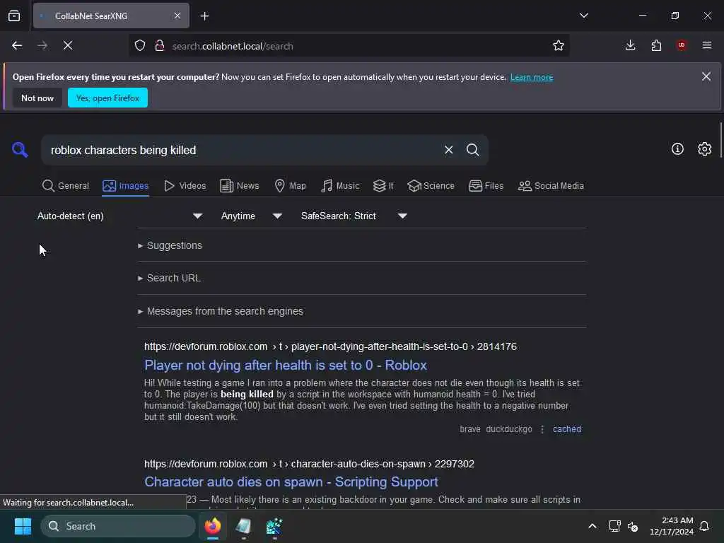Open the clock showing 2:43 AM

point(672,526)
